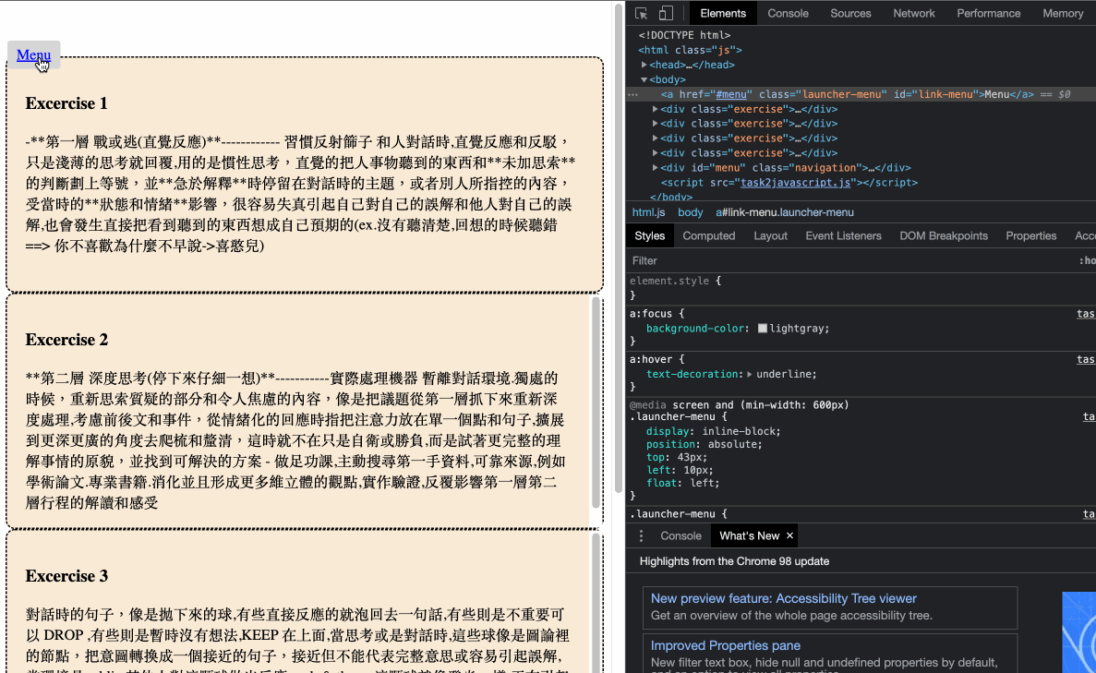Viewport: 1096px width, 673px height.
Task: Click the position: absolute declaration
Action: (x=705, y=444)
